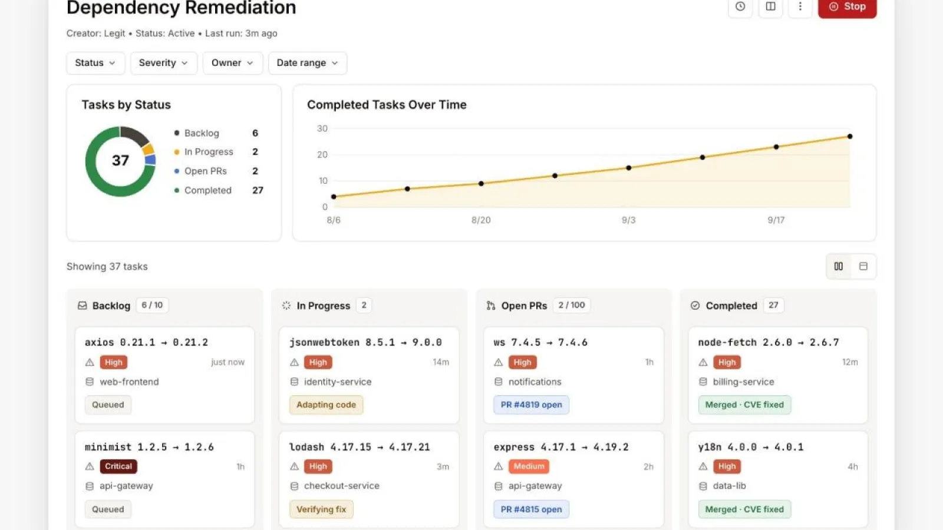Click Merged · CVE fixed on node-fetch card
Image resolution: width=943 pixels, height=530 pixels.
pos(744,405)
